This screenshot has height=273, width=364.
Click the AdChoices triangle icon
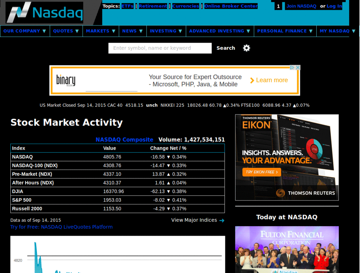[x=292, y=68]
